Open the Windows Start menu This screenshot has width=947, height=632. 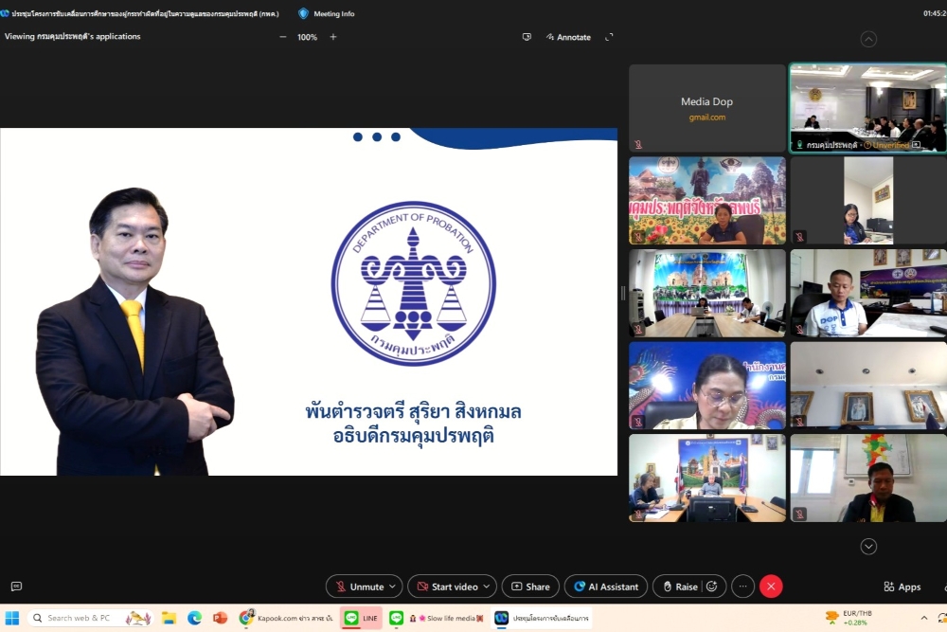click(x=12, y=618)
